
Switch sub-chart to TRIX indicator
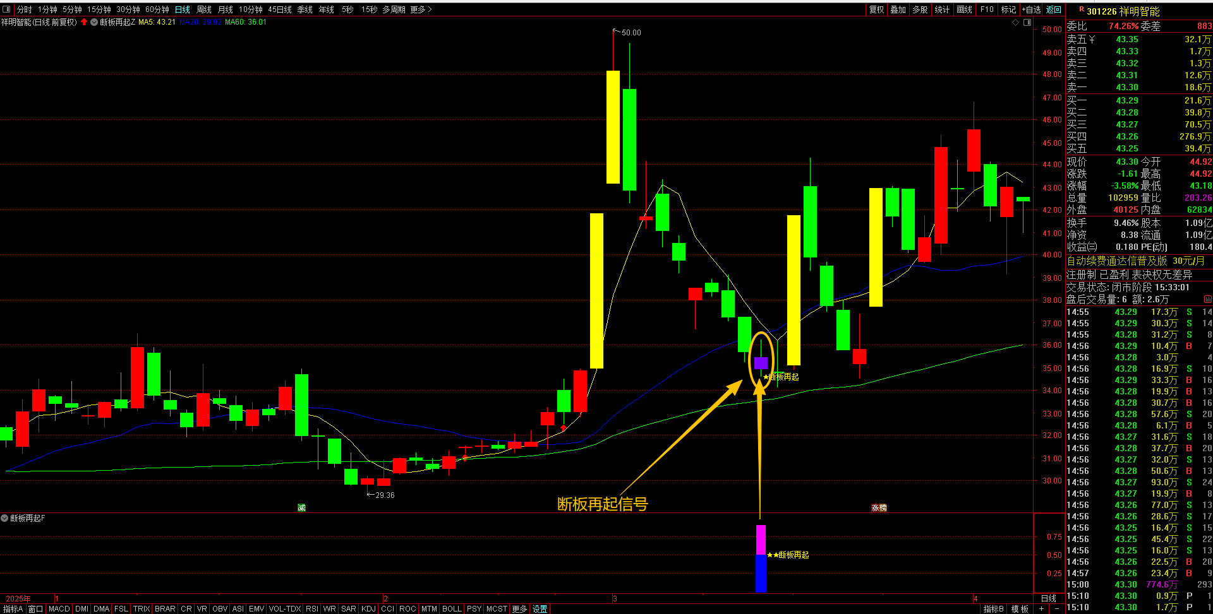coord(142,609)
